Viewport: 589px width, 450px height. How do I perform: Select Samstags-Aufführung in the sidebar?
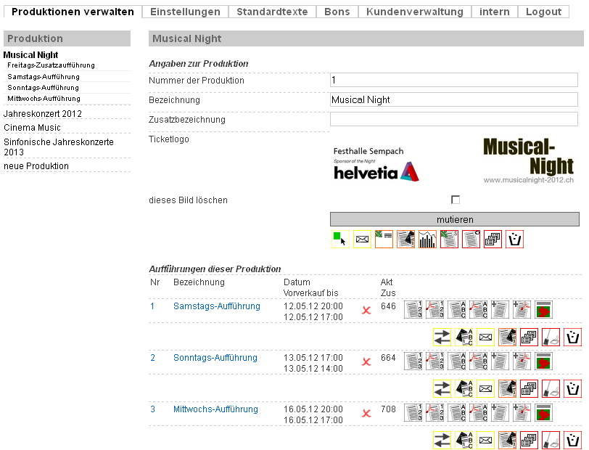pos(44,77)
